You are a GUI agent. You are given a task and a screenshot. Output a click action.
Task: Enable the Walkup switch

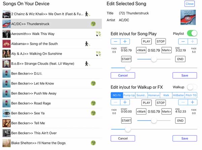[192, 87]
